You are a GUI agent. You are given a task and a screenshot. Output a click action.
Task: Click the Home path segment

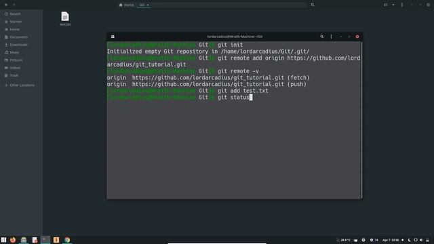click(x=127, y=5)
